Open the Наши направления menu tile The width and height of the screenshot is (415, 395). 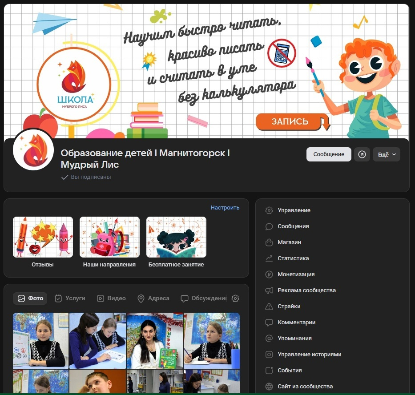[x=109, y=242]
